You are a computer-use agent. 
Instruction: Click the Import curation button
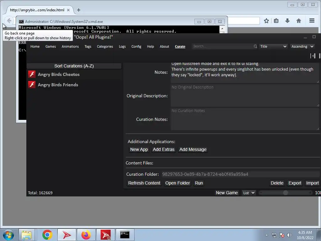click(x=313, y=183)
